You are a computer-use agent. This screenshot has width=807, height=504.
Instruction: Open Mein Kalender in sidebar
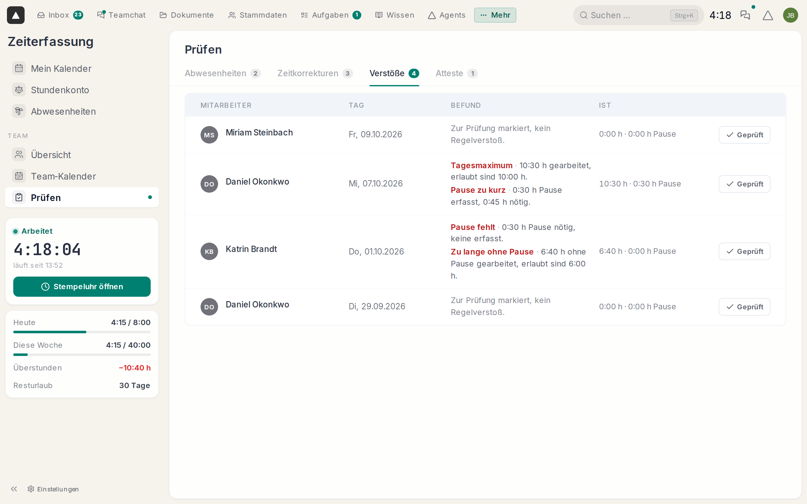[82, 68]
